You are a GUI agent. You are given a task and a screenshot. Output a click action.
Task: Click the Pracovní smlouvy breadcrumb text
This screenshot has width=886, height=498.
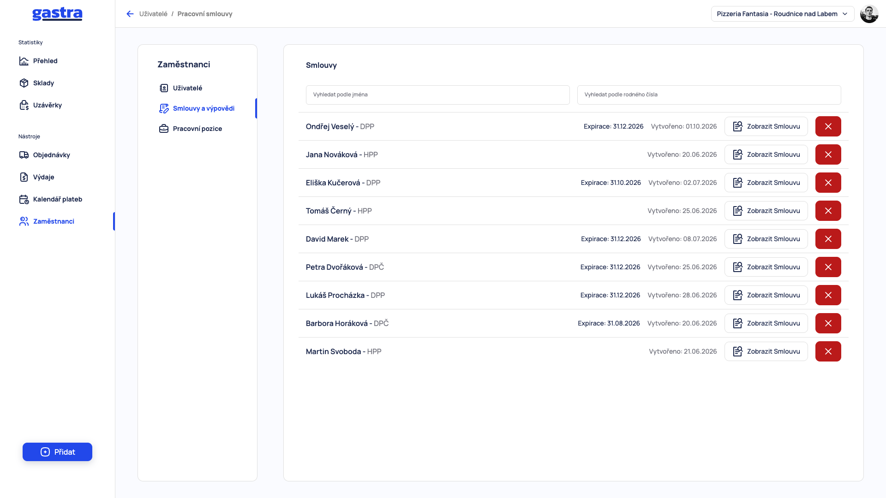pos(205,14)
